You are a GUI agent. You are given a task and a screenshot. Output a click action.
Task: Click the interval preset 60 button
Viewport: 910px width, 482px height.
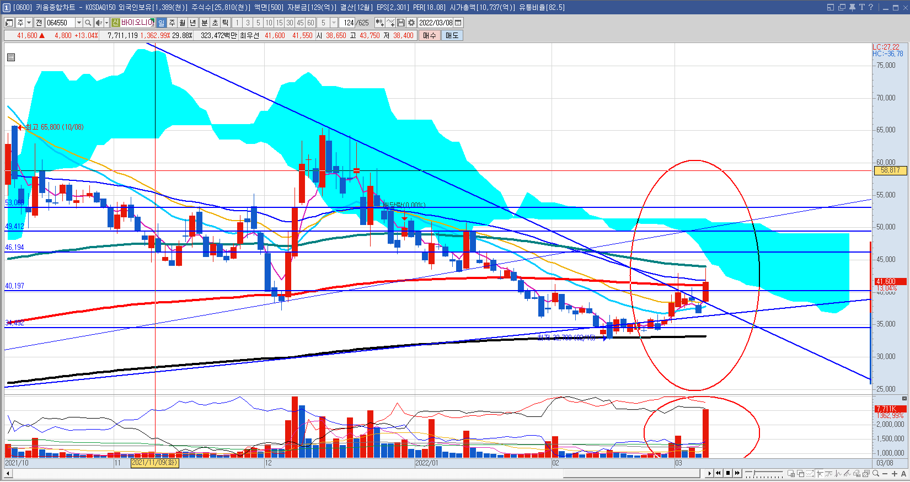311,23
